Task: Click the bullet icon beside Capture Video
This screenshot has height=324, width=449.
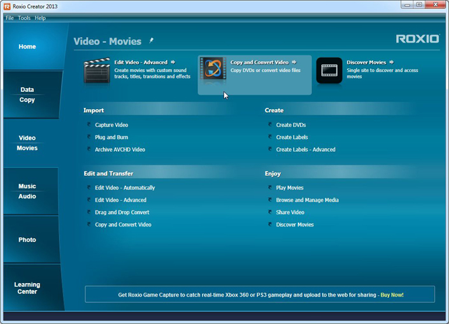Action: pyautogui.click(x=89, y=124)
